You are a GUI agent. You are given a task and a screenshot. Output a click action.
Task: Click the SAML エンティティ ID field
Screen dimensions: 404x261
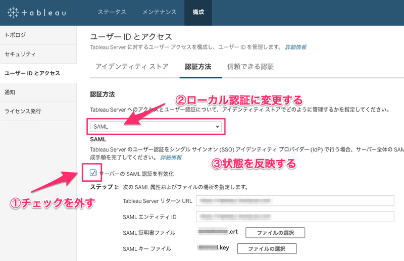click(x=295, y=217)
